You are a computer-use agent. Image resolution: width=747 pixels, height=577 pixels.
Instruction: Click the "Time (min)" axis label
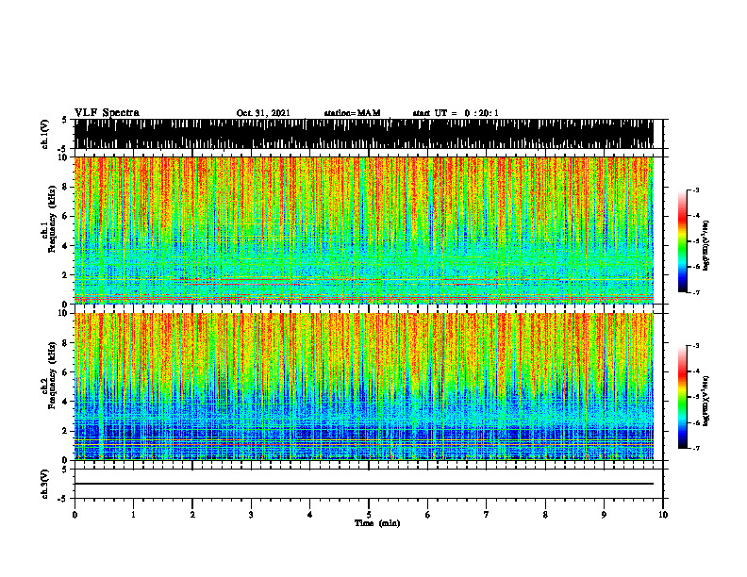point(377,523)
